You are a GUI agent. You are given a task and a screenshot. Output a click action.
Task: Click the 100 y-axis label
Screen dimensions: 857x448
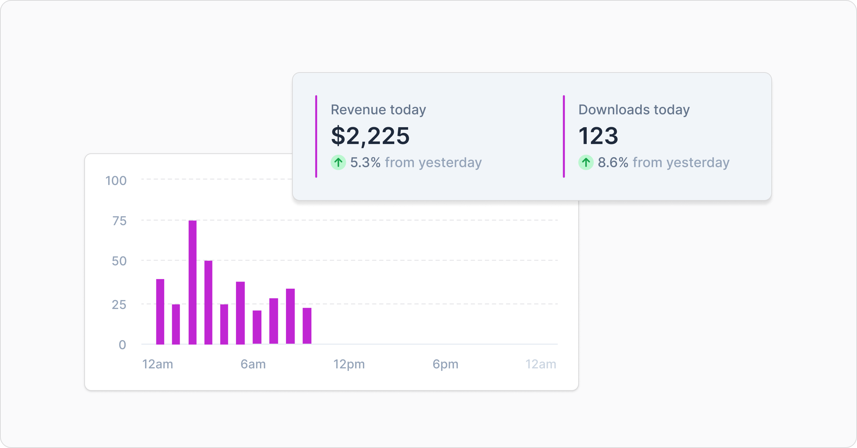tap(116, 181)
